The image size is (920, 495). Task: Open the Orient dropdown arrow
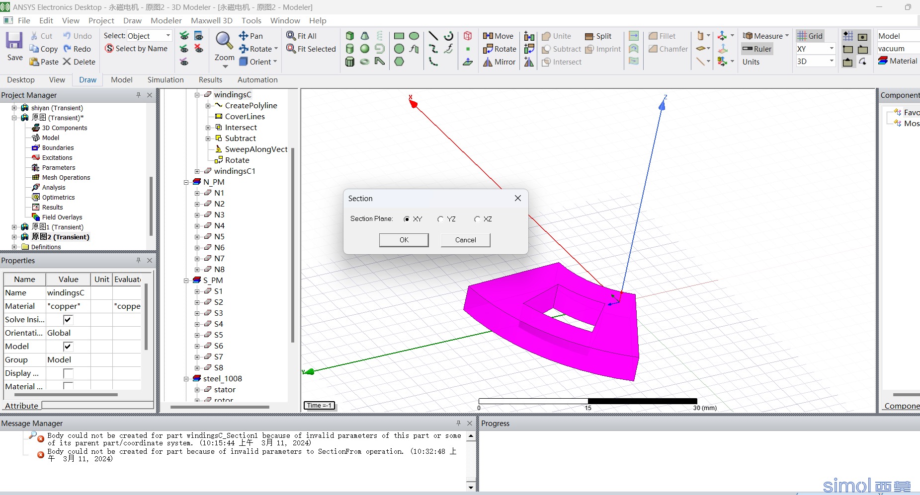(x=275, y=62)
